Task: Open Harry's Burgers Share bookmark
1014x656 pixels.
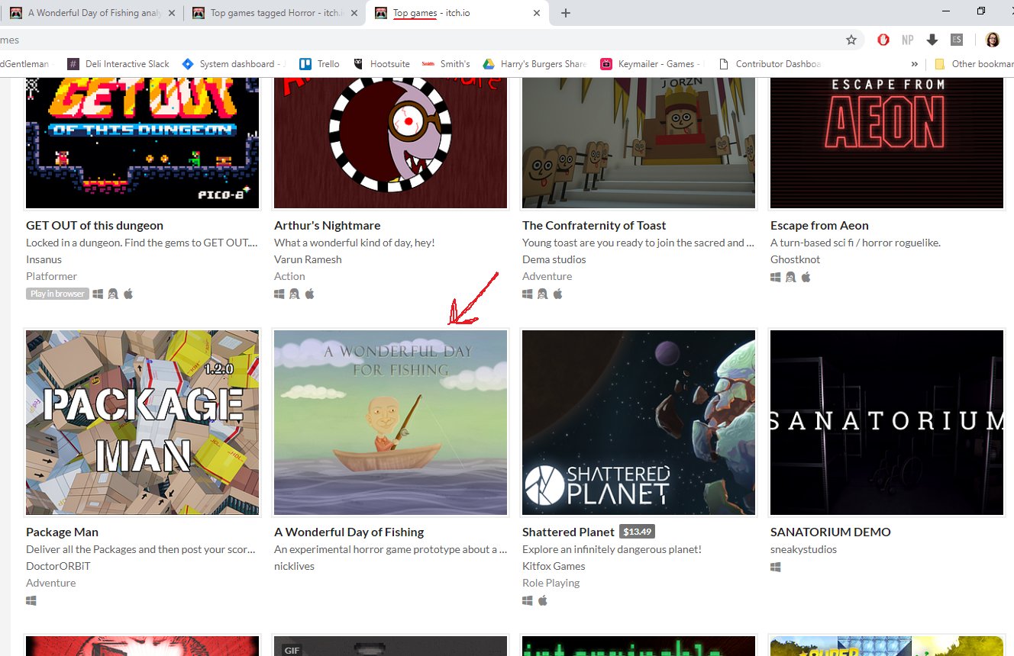Action: pos(534,64)
